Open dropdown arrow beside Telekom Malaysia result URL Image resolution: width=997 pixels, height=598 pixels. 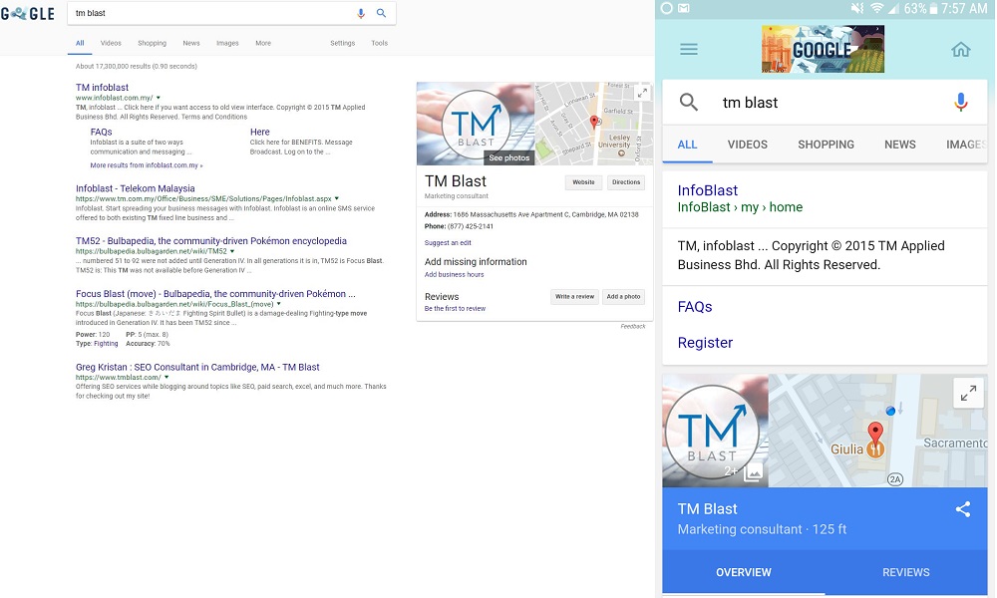coord(336,199)
